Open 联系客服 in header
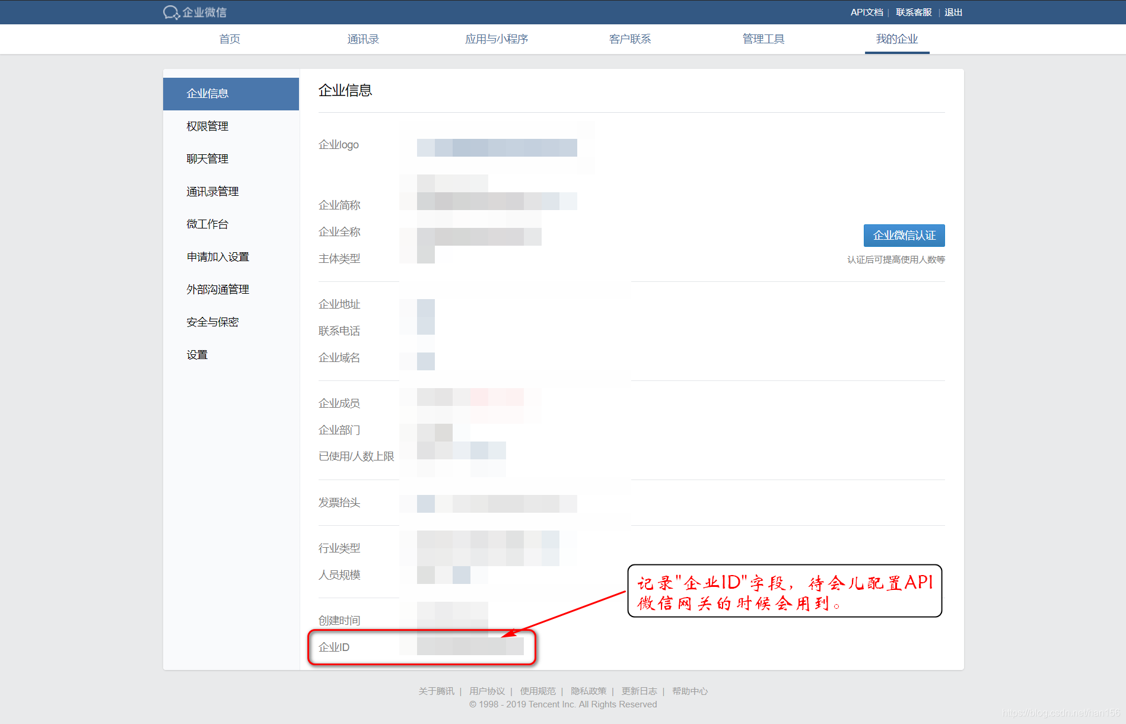 coord(914,12)
